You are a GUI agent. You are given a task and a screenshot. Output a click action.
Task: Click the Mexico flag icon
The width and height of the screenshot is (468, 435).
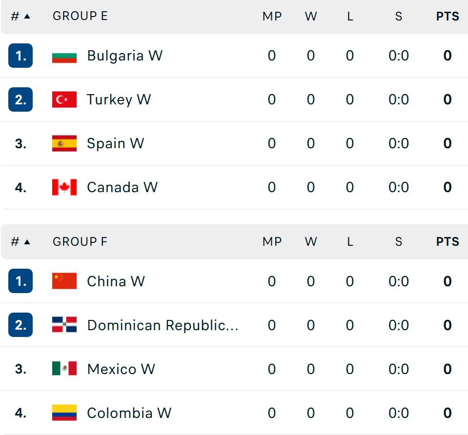[64, 369]
